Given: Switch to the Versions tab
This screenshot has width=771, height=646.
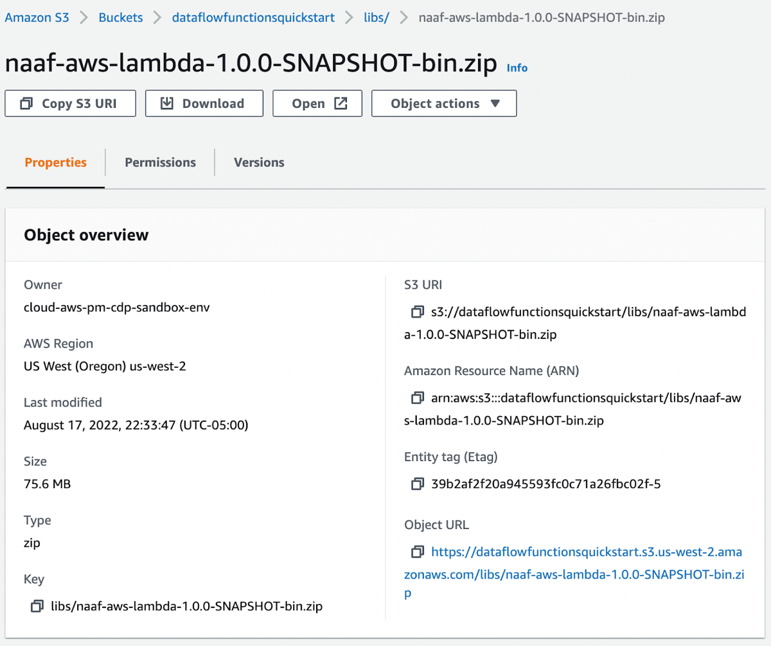Looking at the screenshot, I should (x=259, y=162).
